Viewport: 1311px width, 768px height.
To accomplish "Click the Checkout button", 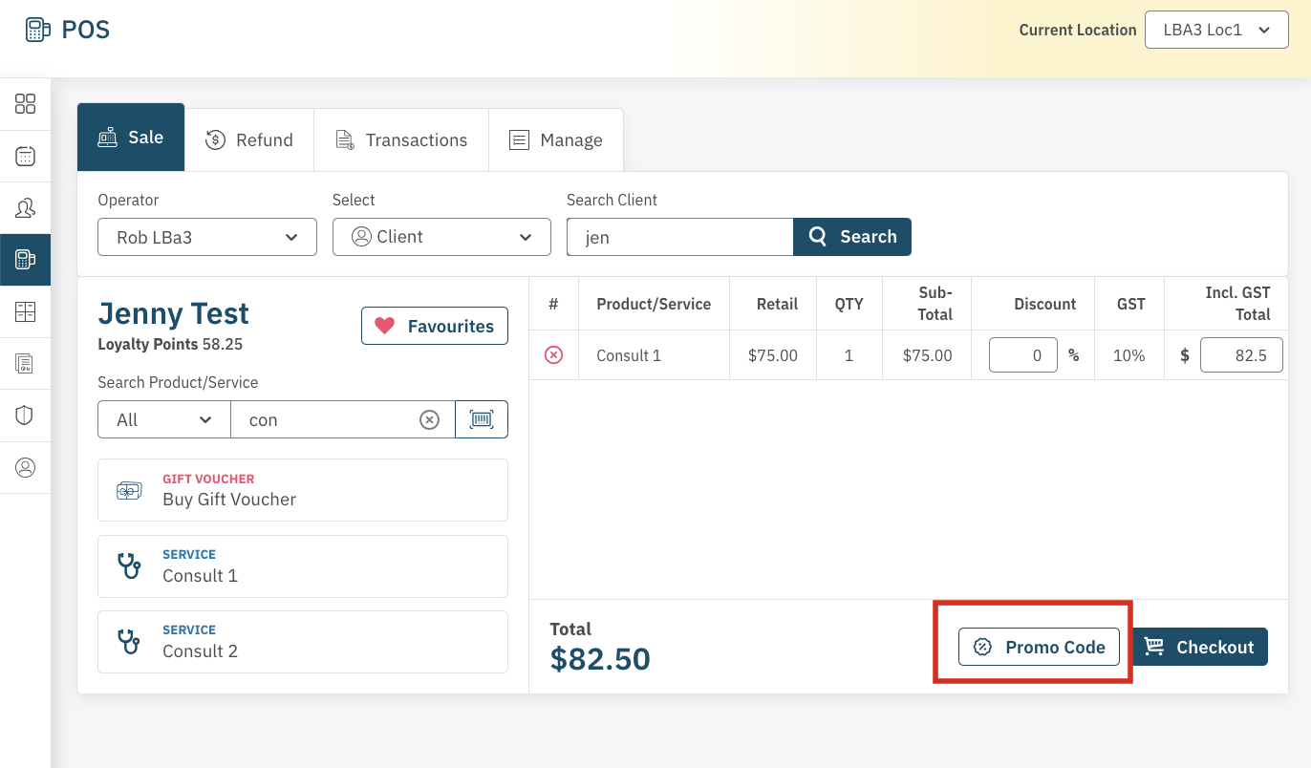I will coord(1199,647).
